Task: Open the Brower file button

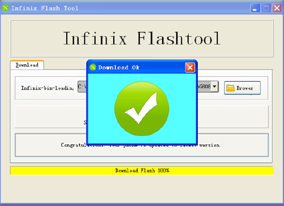Action: 242,88
